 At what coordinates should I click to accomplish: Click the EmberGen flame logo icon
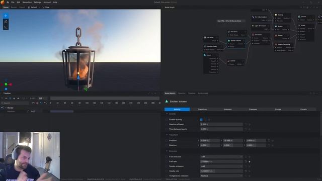pyautogui.click(x=3, y=2)
